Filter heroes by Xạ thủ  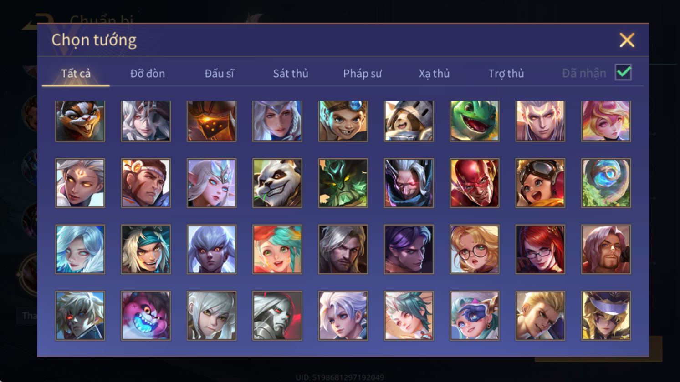click(x=434, y=73)
